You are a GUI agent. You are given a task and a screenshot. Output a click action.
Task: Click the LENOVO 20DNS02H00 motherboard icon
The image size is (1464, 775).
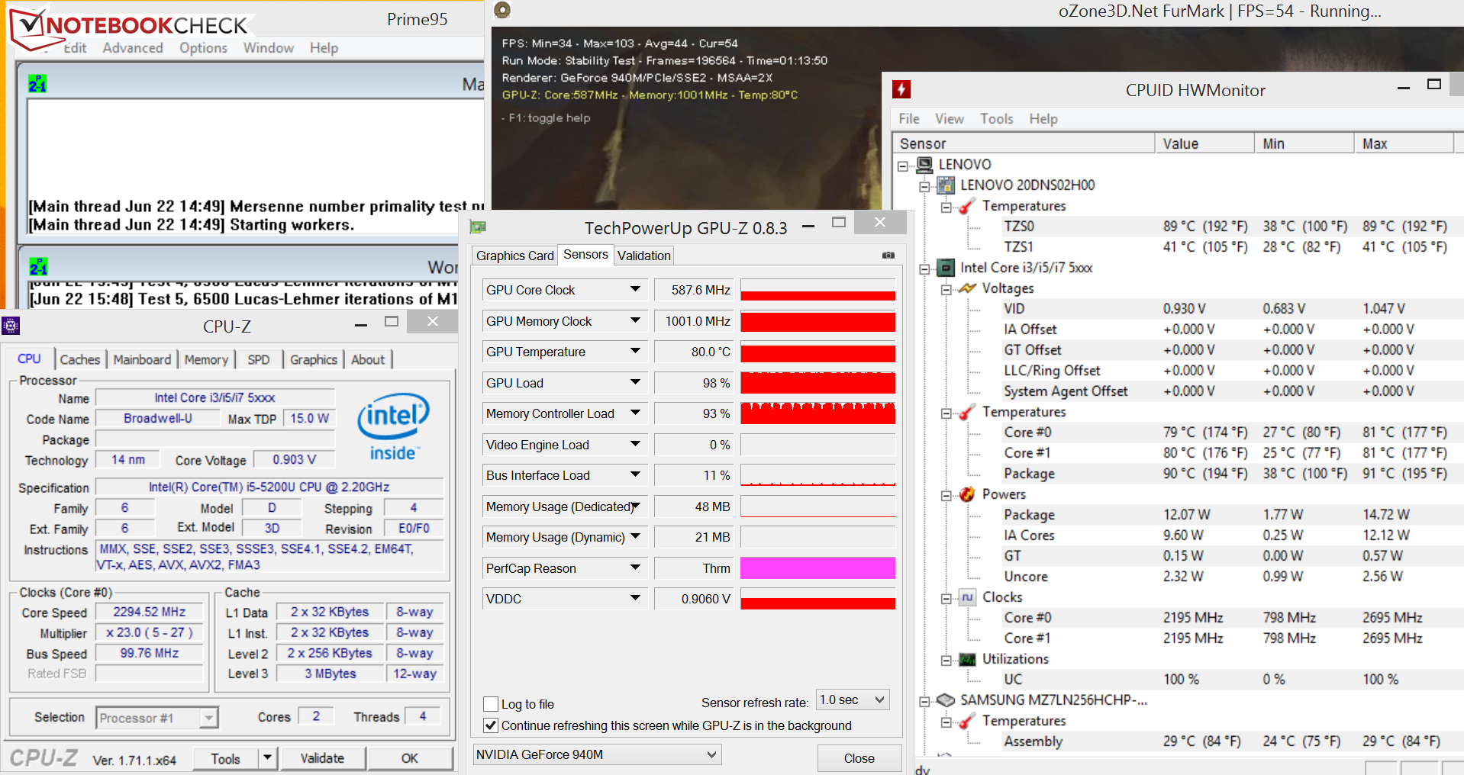coord(946,185)
